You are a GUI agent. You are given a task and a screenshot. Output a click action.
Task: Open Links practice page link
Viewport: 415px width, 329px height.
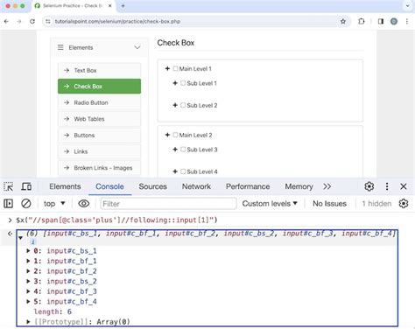[x=99, y=151]
